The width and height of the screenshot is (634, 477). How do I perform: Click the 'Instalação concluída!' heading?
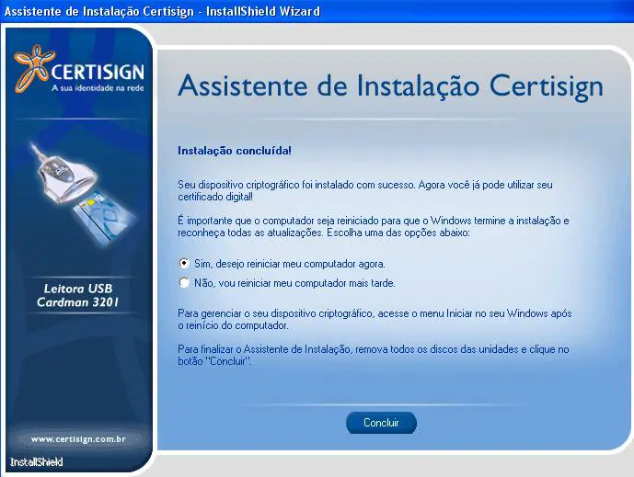point(235,151)
